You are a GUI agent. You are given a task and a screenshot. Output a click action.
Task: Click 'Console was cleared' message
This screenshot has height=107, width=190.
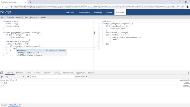point(8,80)
